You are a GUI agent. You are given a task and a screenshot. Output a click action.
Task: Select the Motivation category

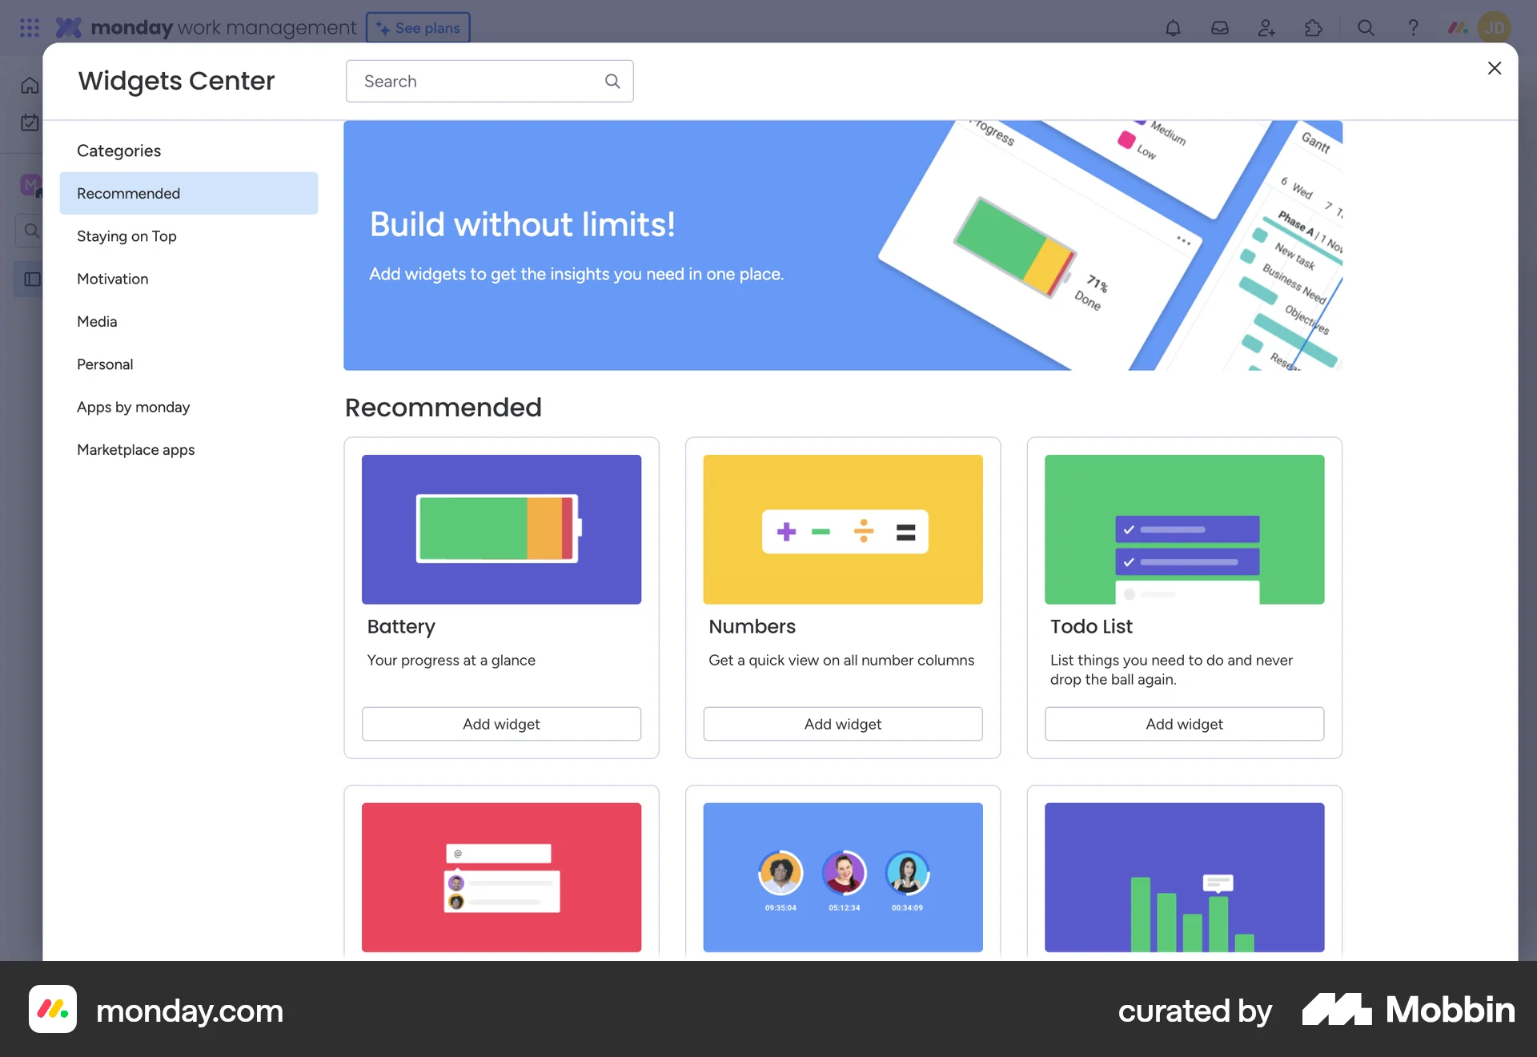pos(112,279)
